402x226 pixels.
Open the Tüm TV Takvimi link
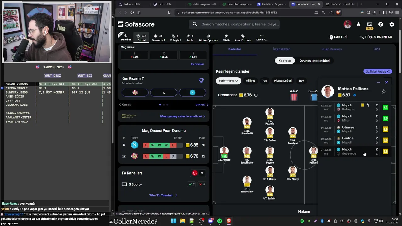pos(163,195)
